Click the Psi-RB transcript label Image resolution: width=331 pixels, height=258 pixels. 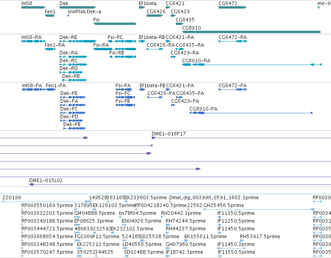pyautogui.click(x=117, y=53)
